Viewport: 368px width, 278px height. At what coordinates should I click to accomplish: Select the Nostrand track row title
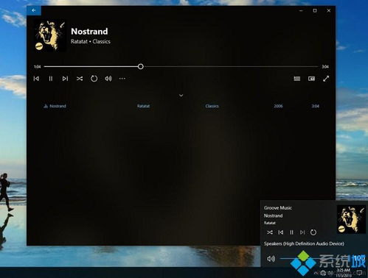(x=58, y=106)
